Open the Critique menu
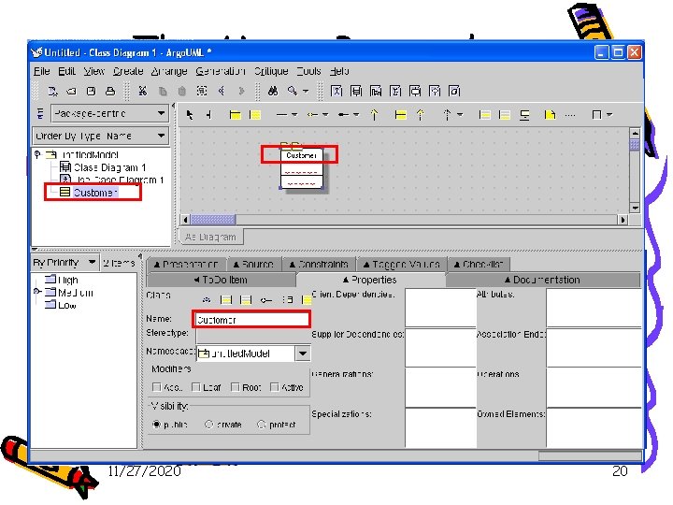Screen dimensions: 673x505 tap(271, 71)
